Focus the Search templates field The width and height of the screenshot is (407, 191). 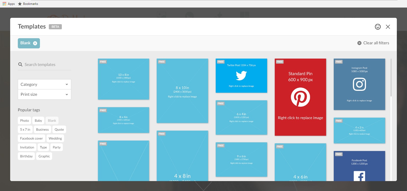pos(45,65)
